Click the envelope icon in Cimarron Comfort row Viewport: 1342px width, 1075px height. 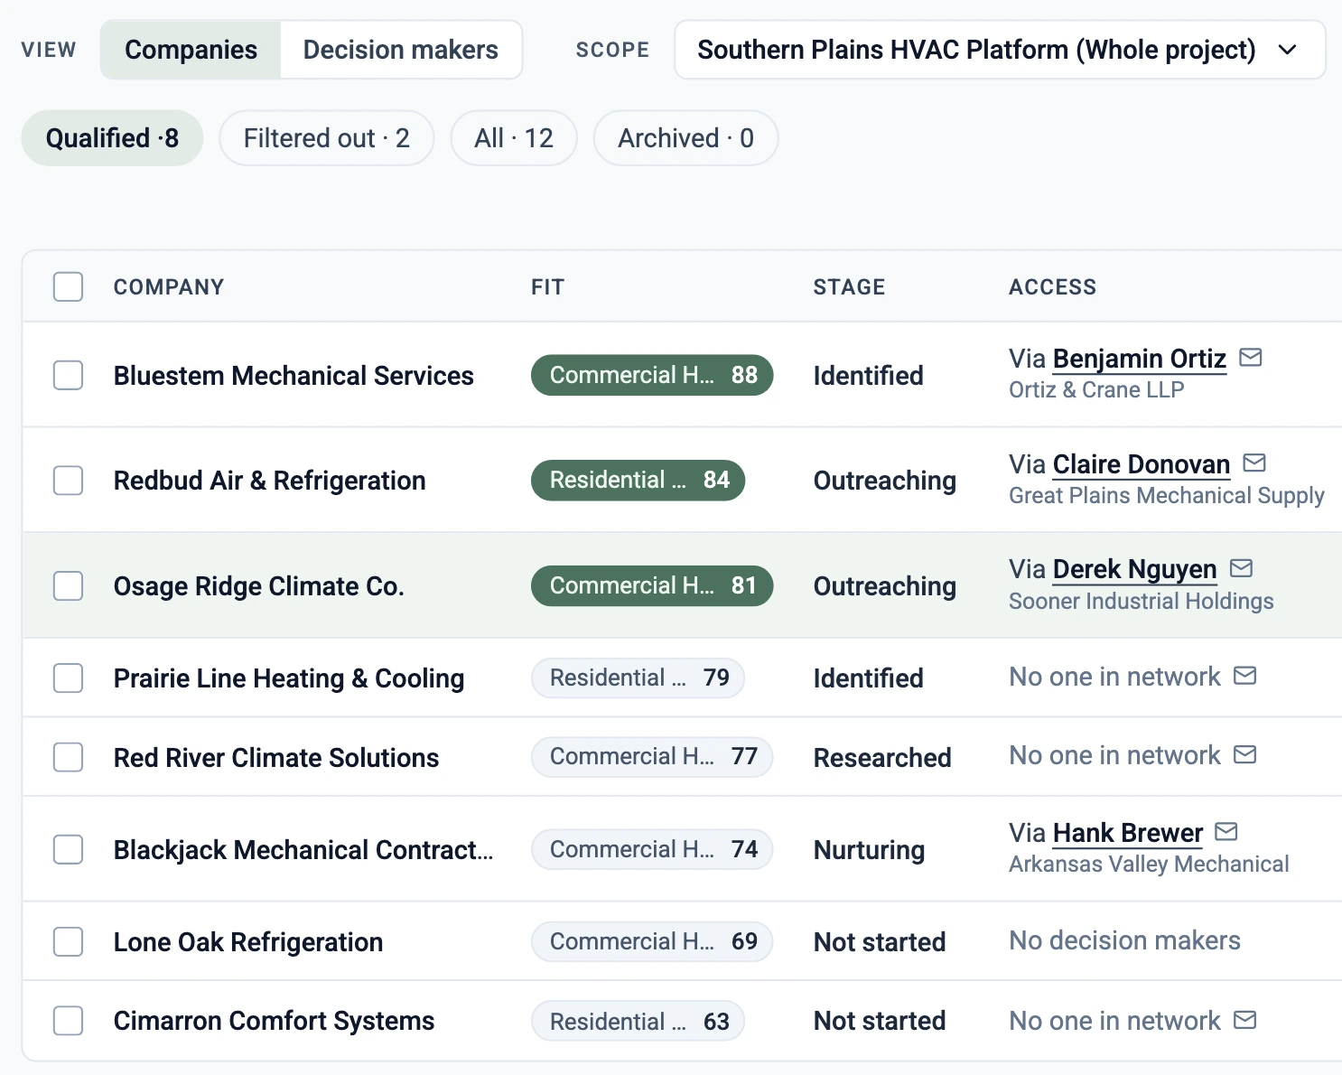pos(1245,1020)
